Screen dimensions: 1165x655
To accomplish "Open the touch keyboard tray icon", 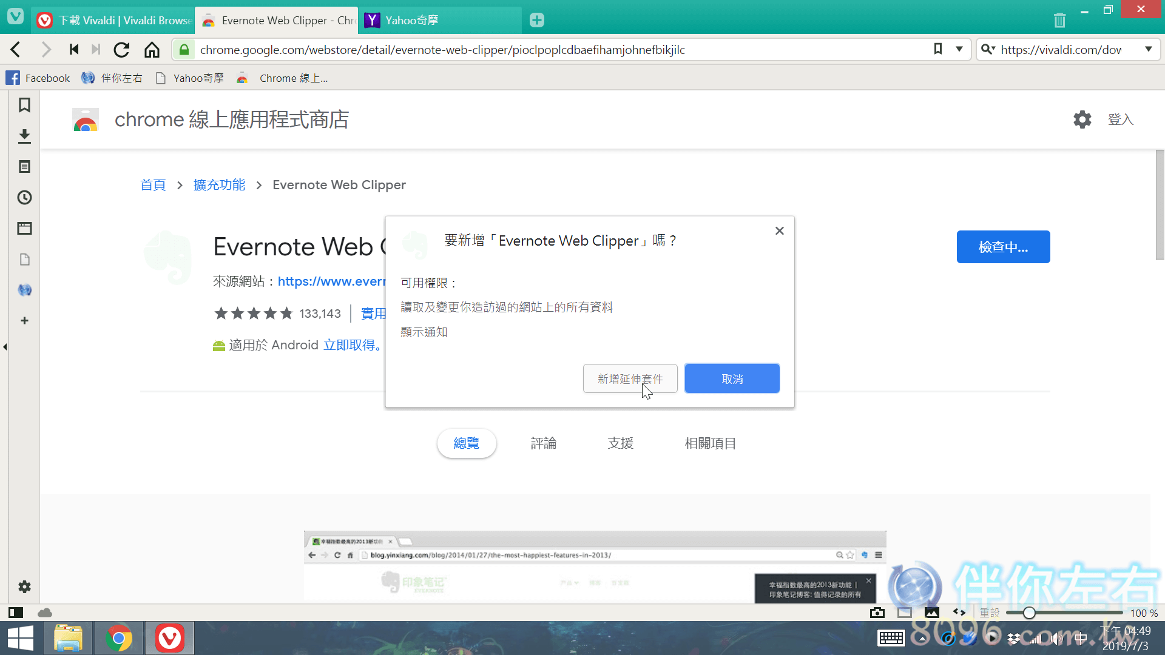I will [891, 638].
